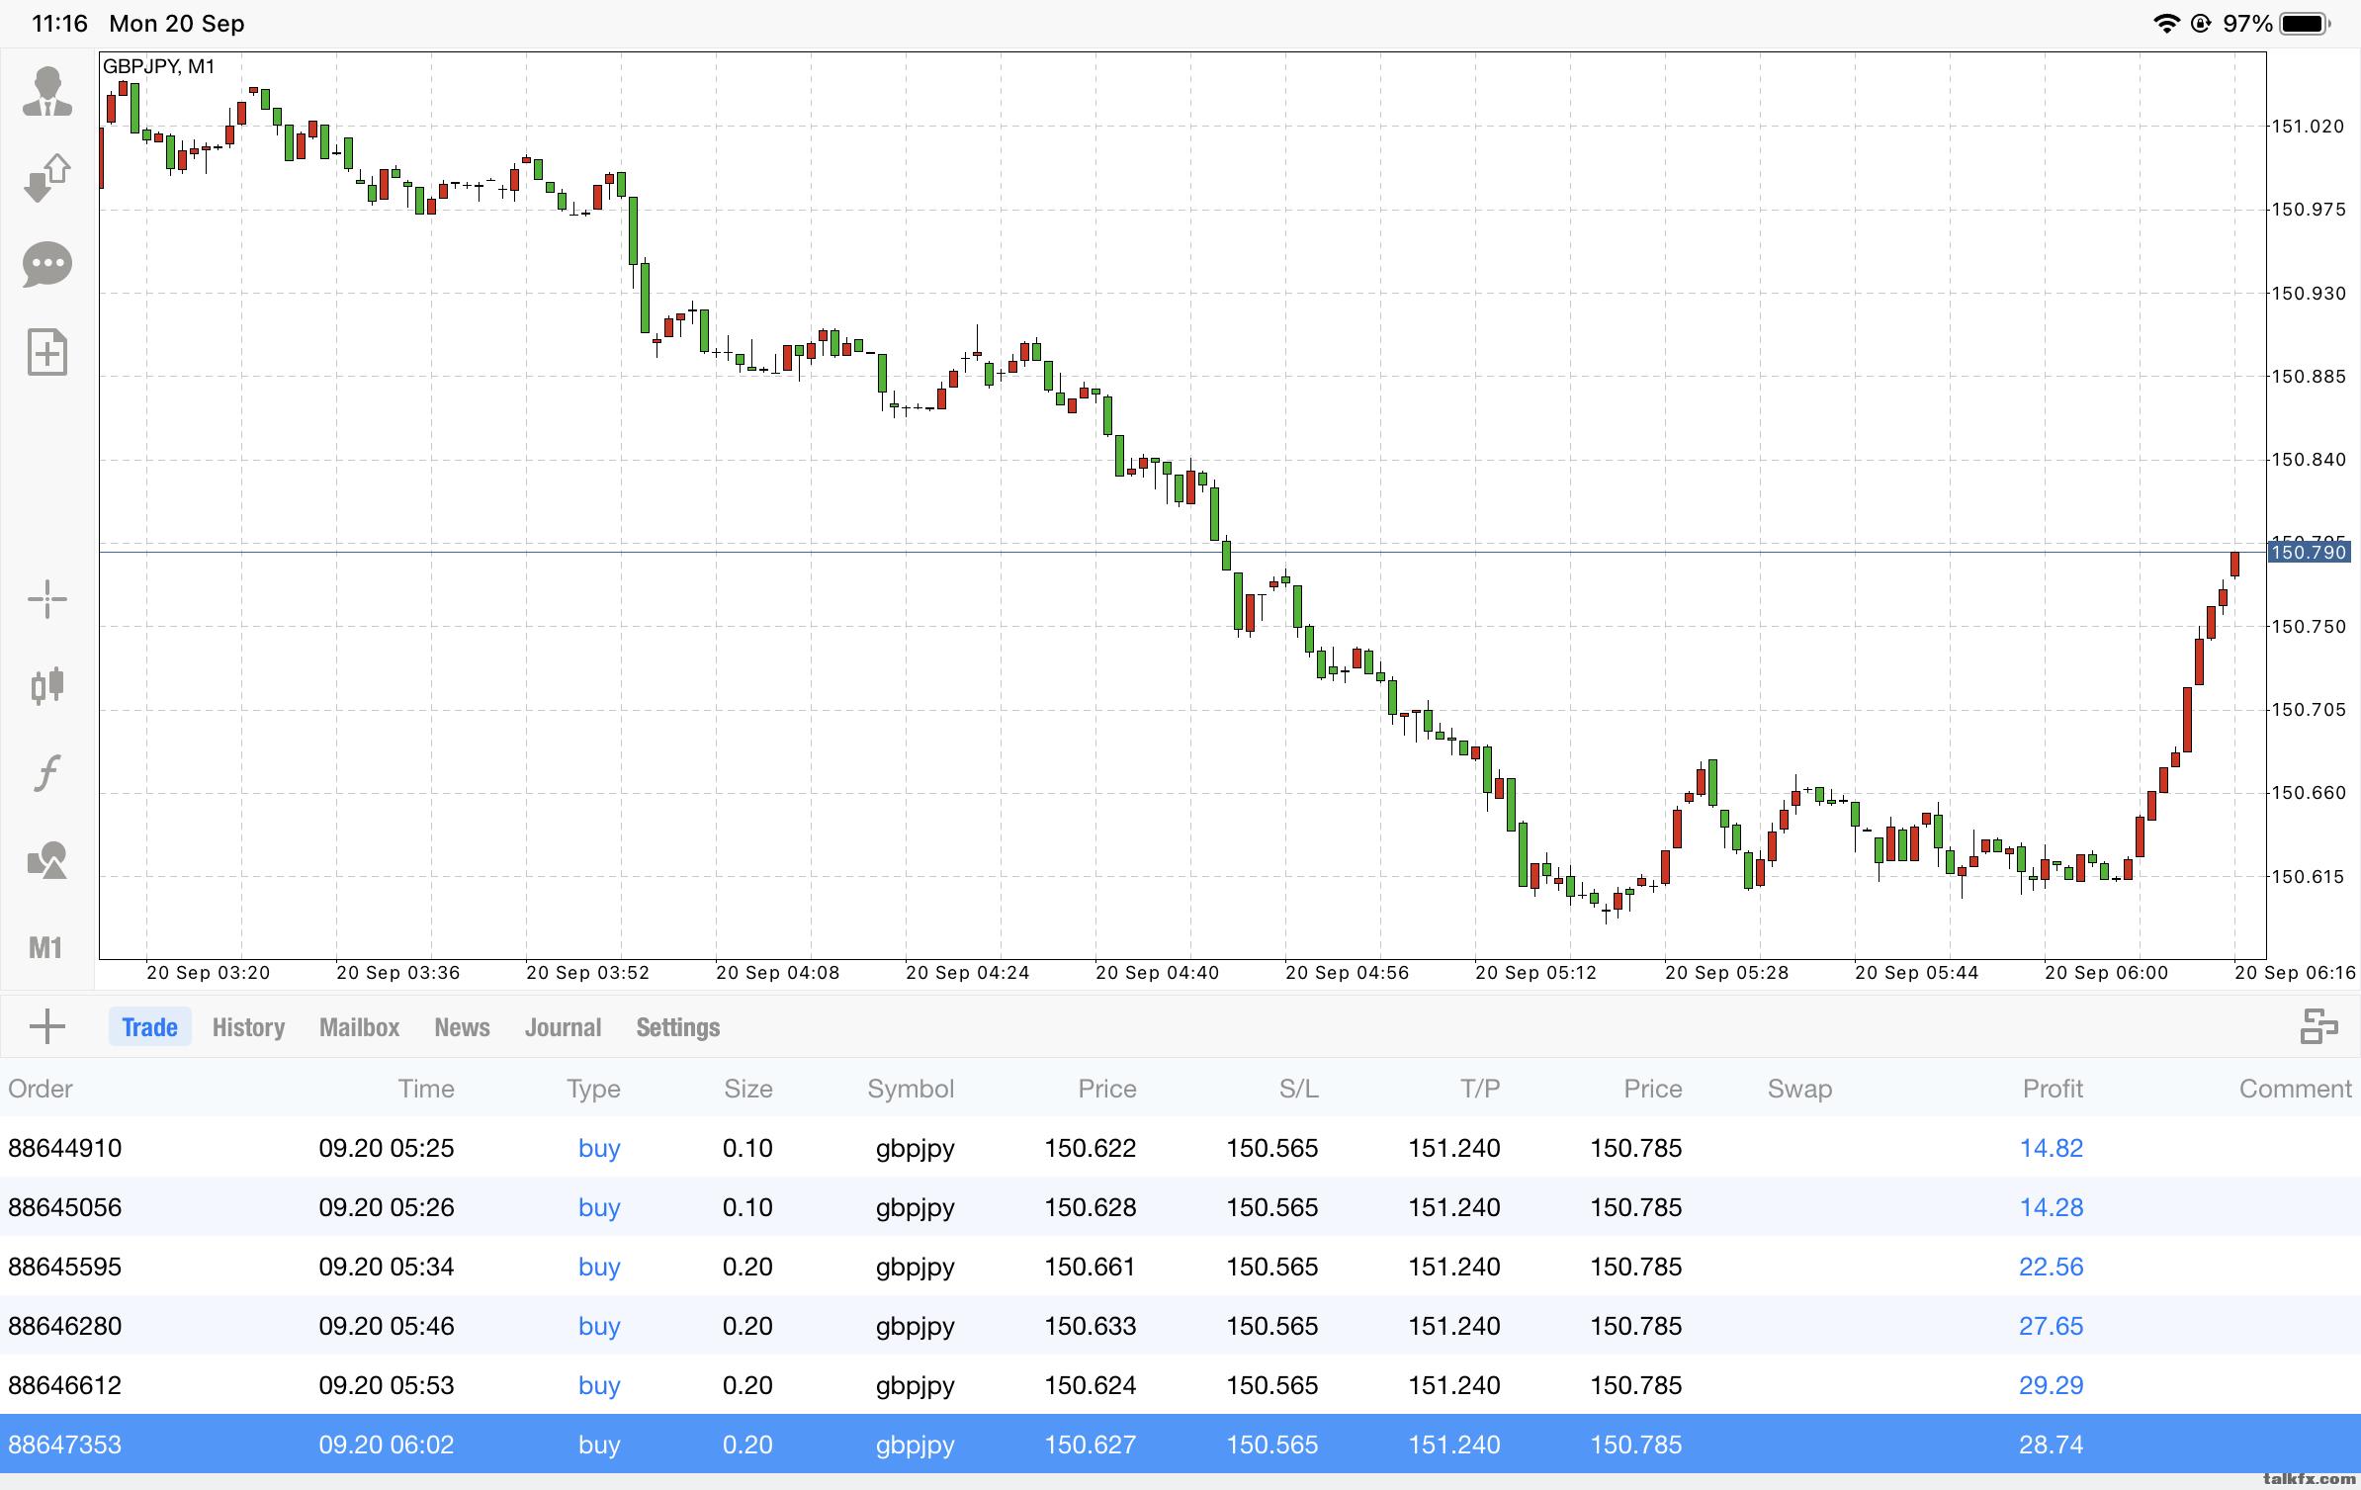Click the T/P column header
The height and width of the screenshot is (1490, 2361).
[1480, 1089]
